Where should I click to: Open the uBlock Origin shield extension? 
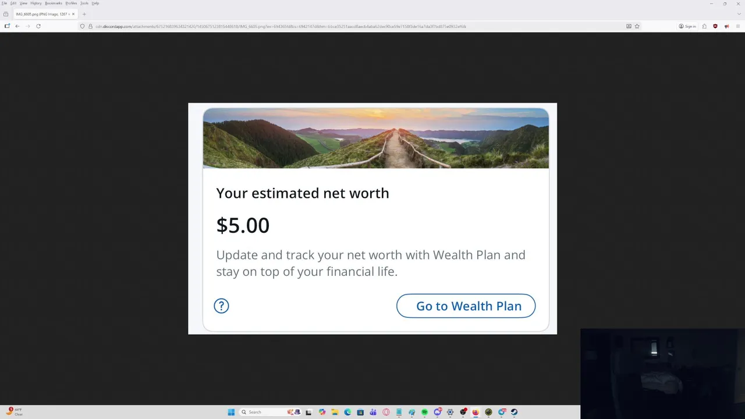click(x=715, y=26)
